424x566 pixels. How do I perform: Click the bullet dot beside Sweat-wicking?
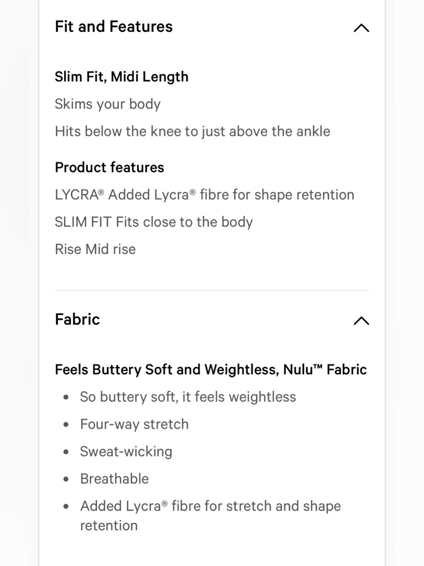pos(66,452)
